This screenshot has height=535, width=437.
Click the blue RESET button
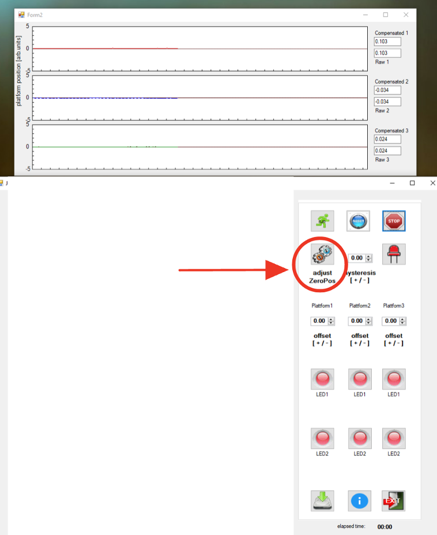coord(358,221)
